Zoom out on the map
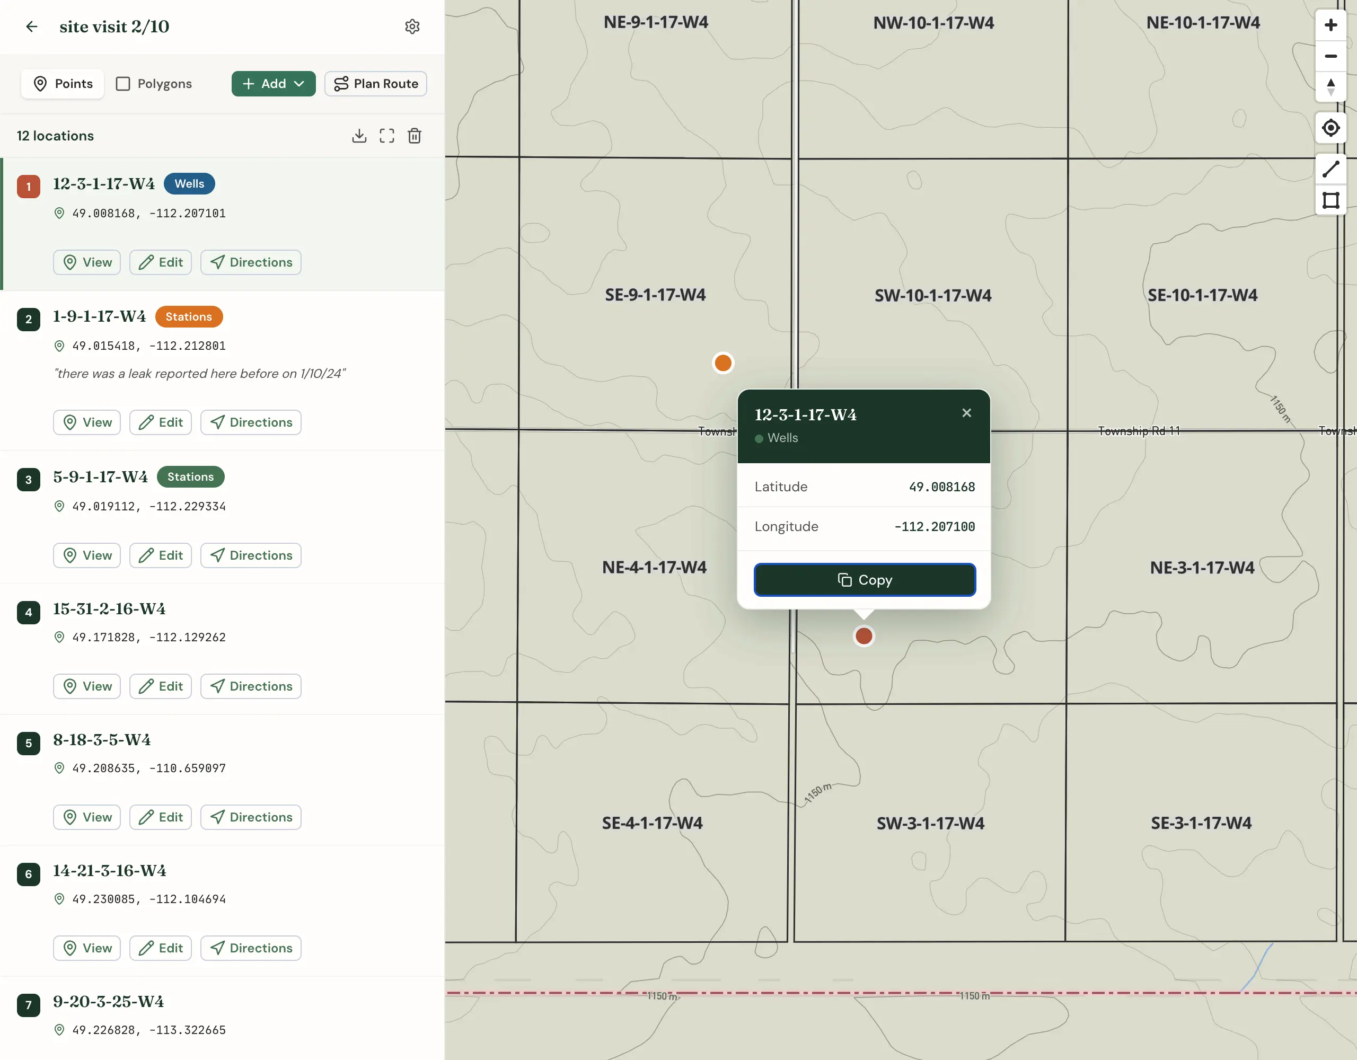Screen dimensions: 1357x1060 point(1330,56)
